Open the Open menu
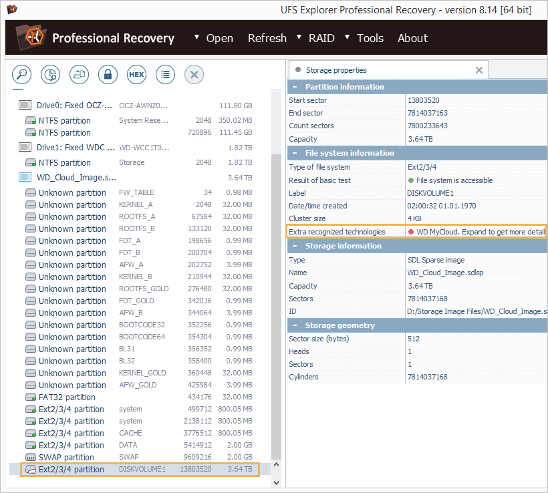This screenshot has width=548, height=493. 219,38
